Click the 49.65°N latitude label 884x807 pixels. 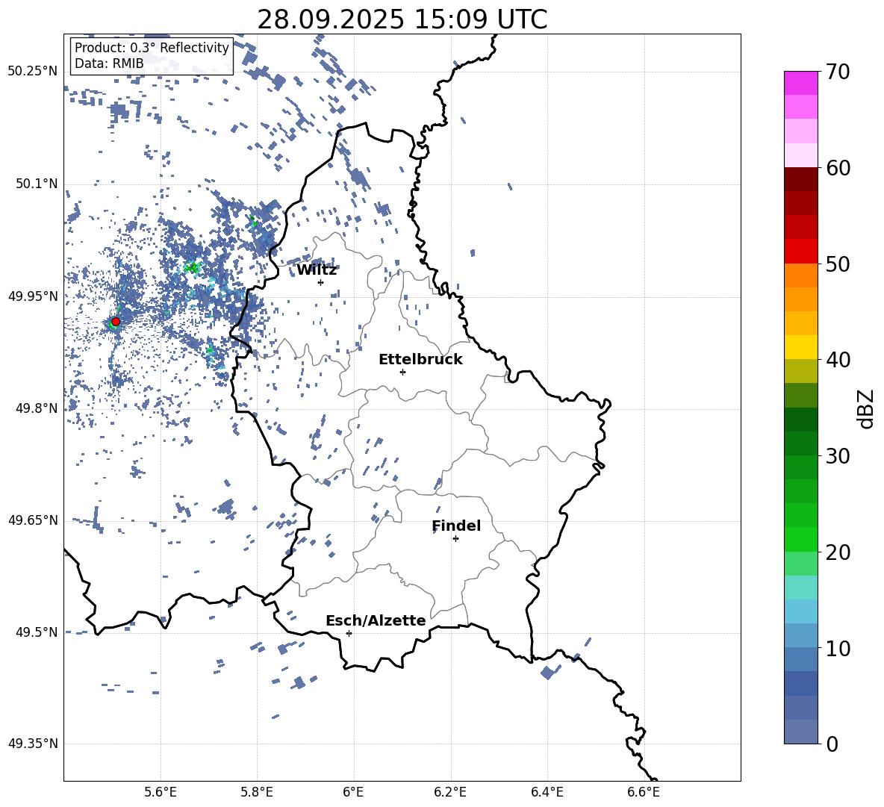pyautogui.click(x=33, y=520)
